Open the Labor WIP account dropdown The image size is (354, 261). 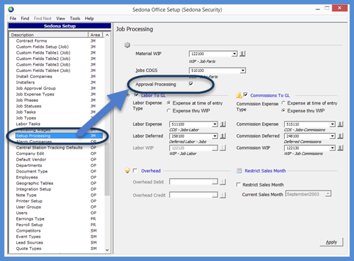(215, 148)
